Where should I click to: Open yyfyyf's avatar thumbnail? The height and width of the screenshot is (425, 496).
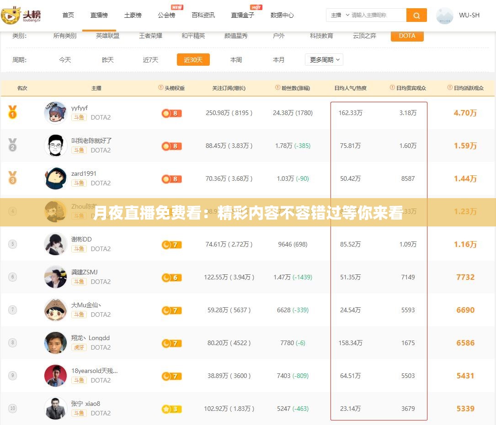pyautogui.click(x=56, y=112)
